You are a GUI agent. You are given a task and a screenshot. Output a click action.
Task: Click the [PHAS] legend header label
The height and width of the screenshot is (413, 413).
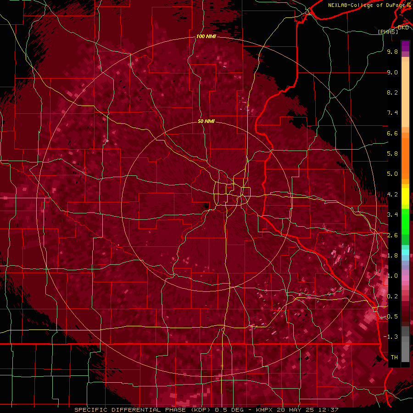pyautogui.click(x=388, y=32)
